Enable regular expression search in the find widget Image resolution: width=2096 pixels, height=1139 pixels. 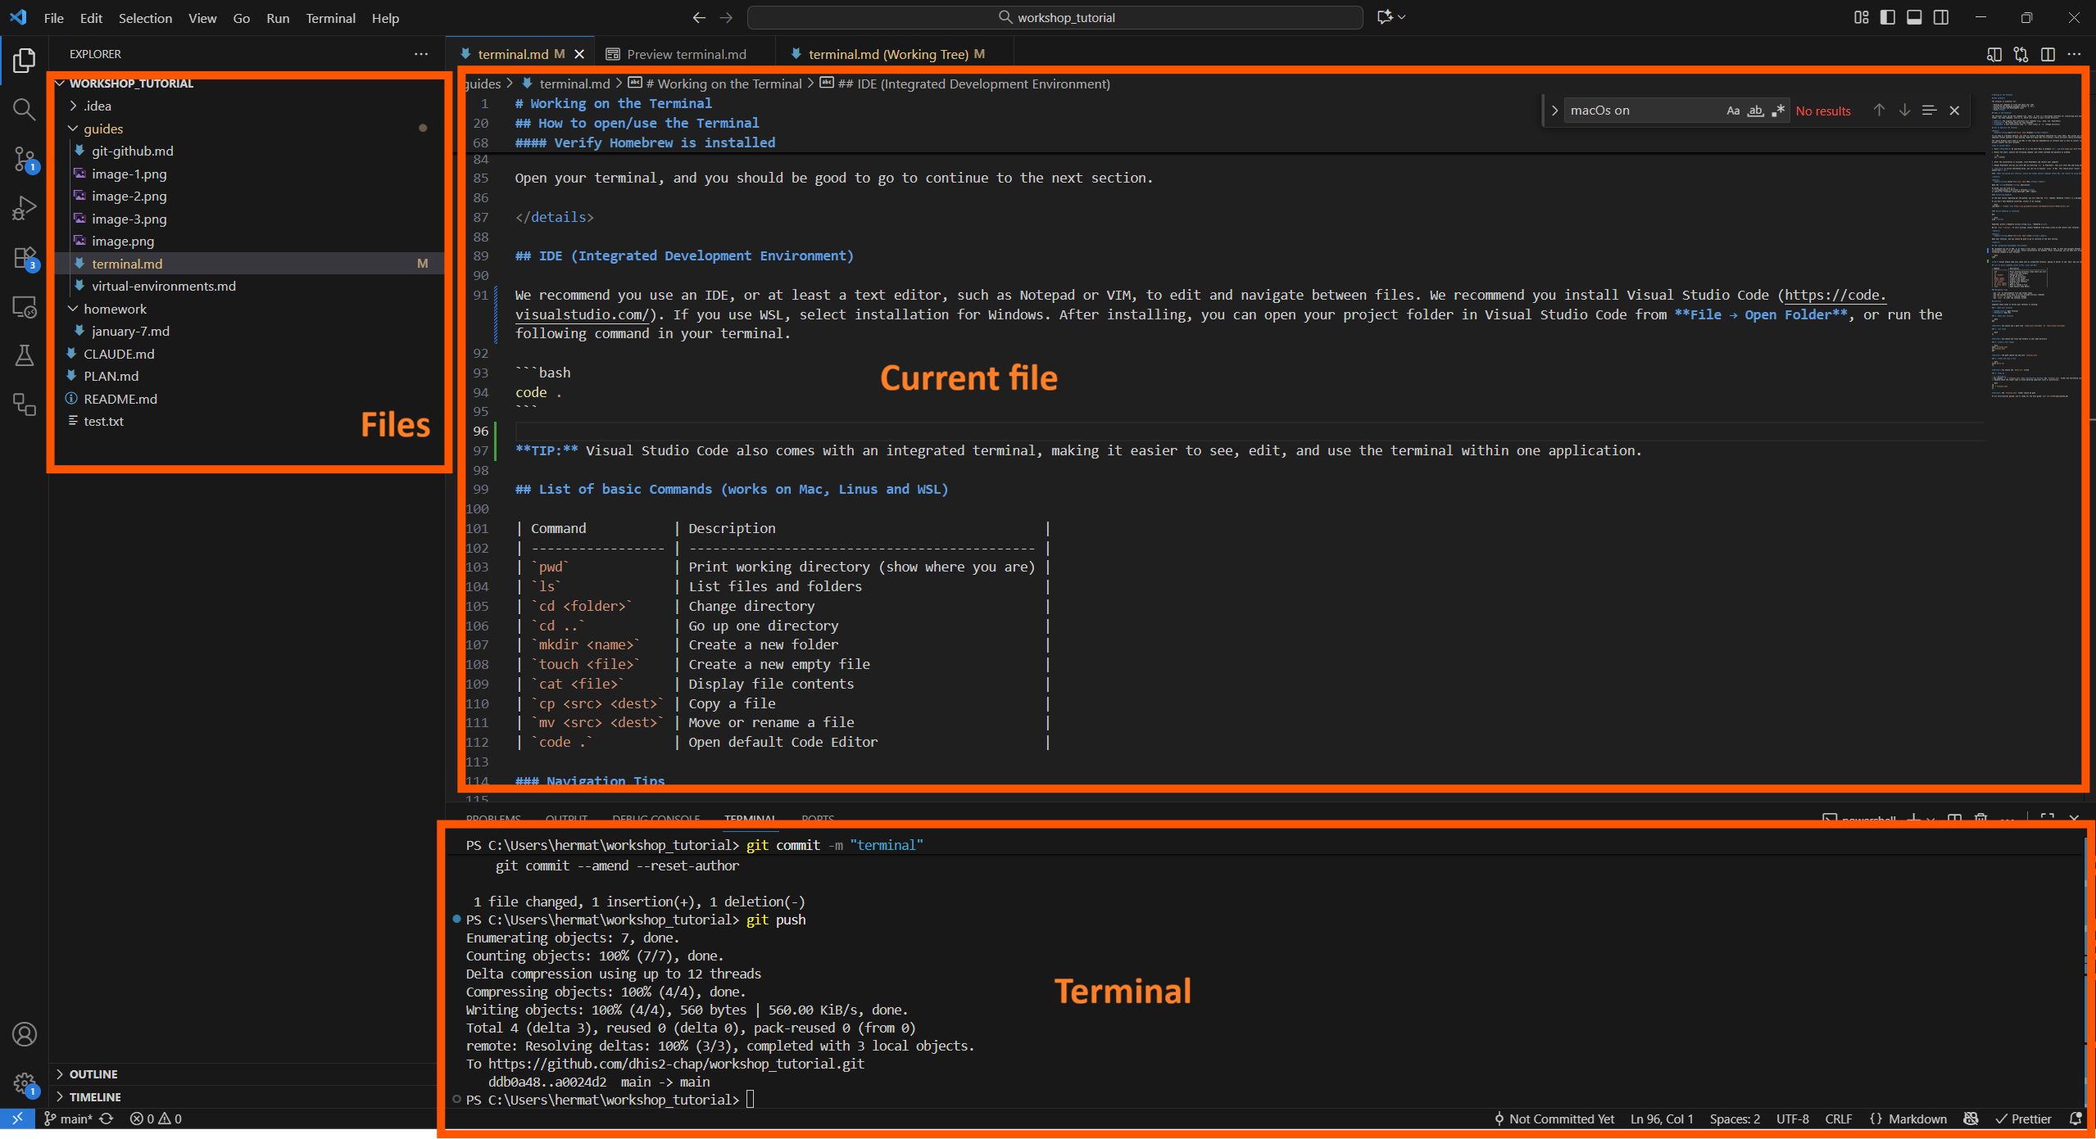(x=1777, y=110)
